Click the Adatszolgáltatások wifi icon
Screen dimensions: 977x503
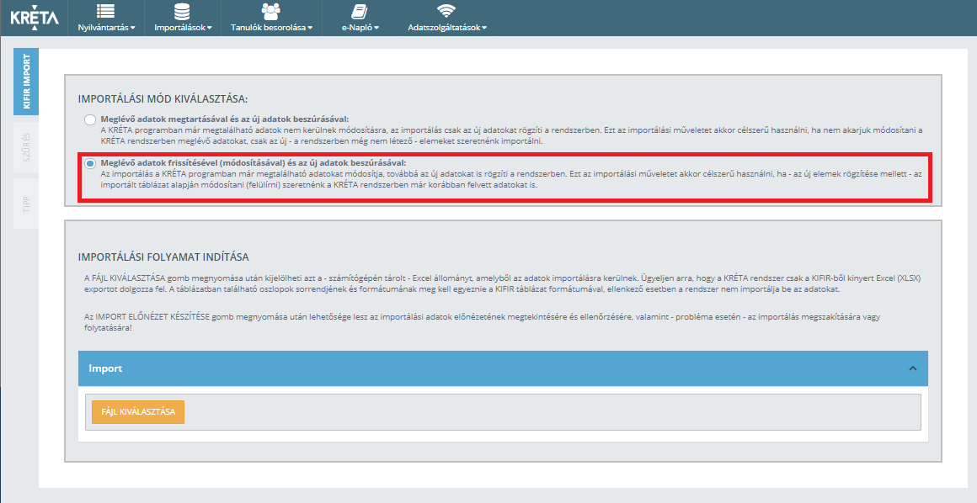coord(446,11)
